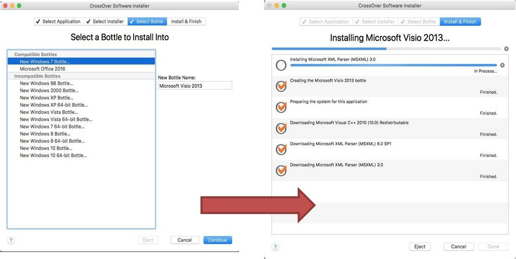Choose New Windows XP 64-bit Bottle
The height and width of the screenshot is (259, 516).
click(x=81, y=105)
